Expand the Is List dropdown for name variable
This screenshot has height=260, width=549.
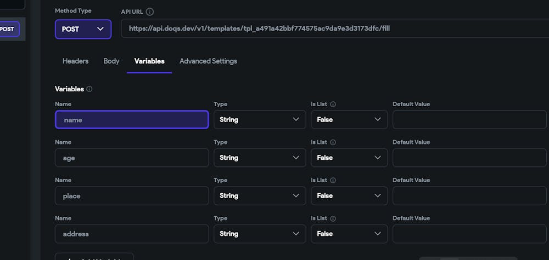(349, 119)
